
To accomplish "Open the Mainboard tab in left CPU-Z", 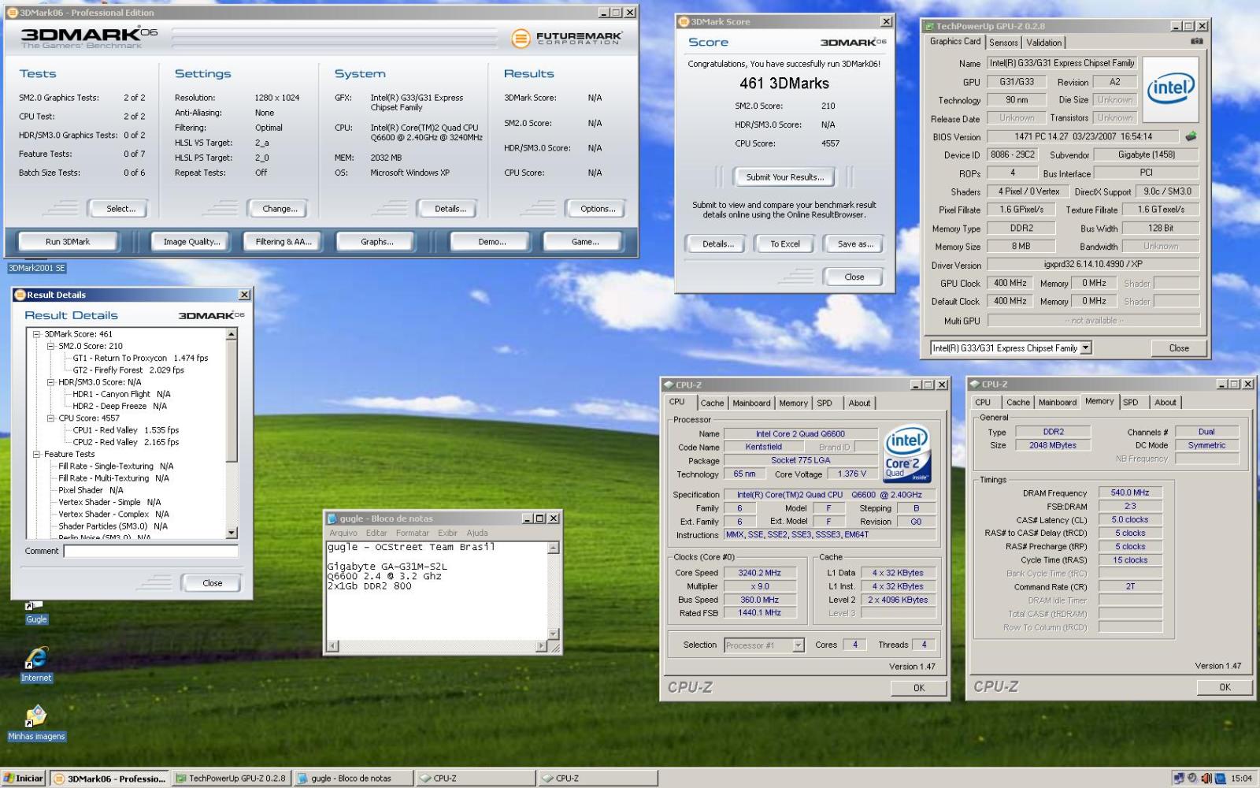I will [751, 403].
